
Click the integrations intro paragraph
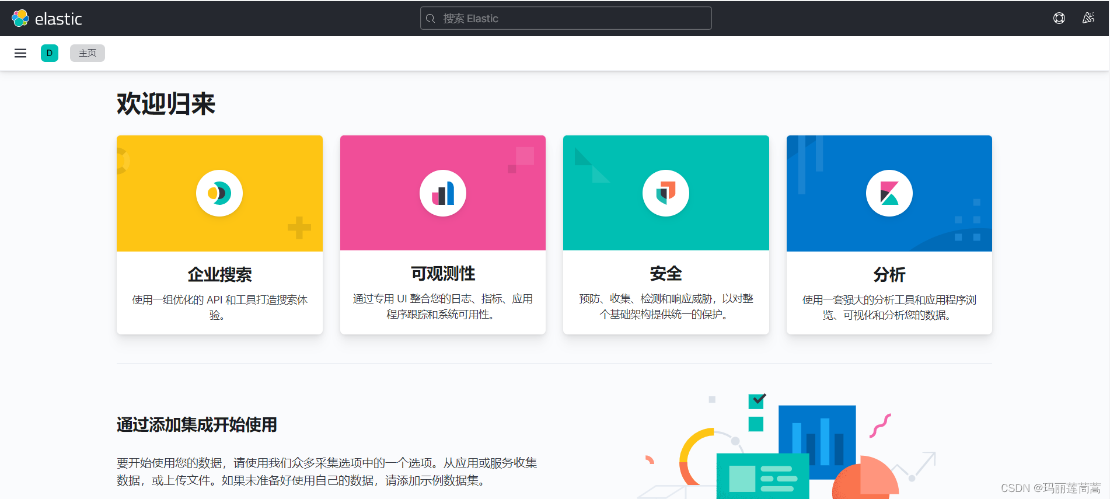point(327,472)
